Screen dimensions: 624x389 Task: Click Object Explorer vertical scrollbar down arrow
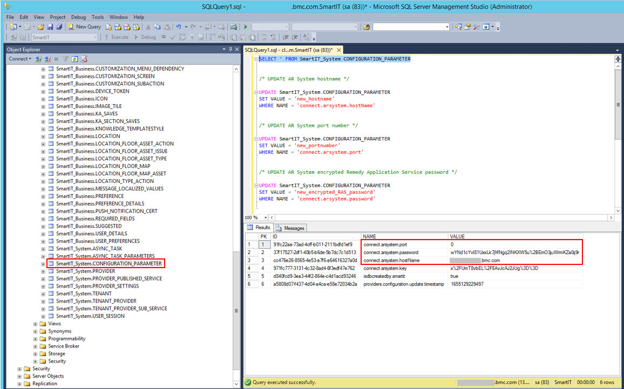click(236, 384)
